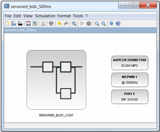Viewport: 160px width, 132px height.
Task: Click the Print icon in toolbar
Action: (x=43, y=23)
